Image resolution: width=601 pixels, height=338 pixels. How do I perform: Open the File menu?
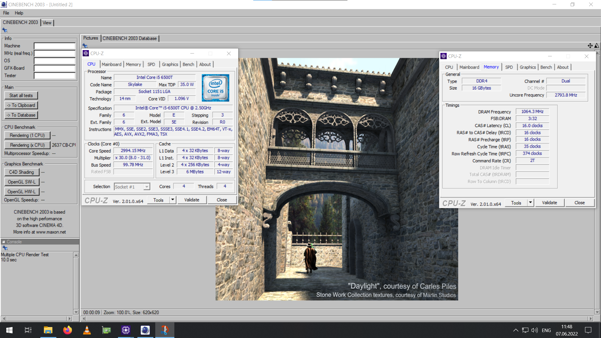[x=6, y=13]
